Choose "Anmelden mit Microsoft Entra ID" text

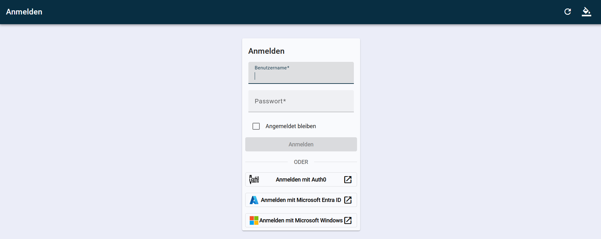coord(301,200)
